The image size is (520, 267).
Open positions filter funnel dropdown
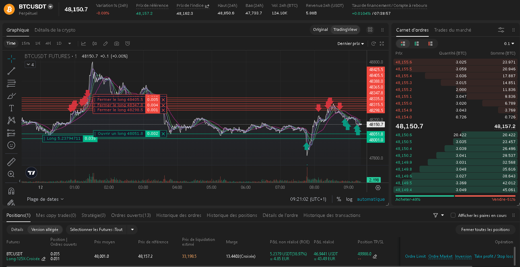click(x=439, y=215)
